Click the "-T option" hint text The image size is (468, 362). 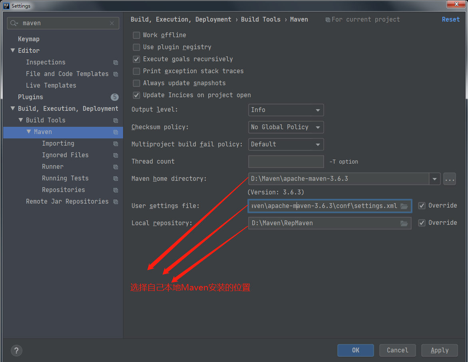tap(344, 162)
